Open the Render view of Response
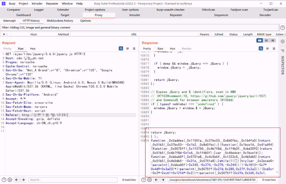Viewport: 286px width, 184px height. pyautogui.click(x=187, y=49)
